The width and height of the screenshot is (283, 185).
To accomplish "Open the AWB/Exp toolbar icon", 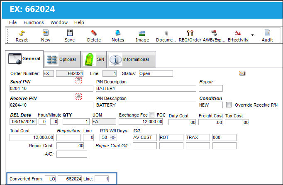I will click(214, 33).
